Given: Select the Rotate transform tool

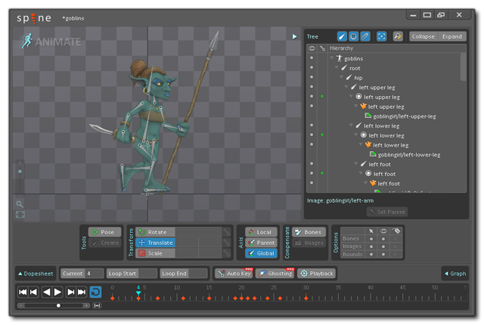Looking at the screenshot, I should point(157,232).
